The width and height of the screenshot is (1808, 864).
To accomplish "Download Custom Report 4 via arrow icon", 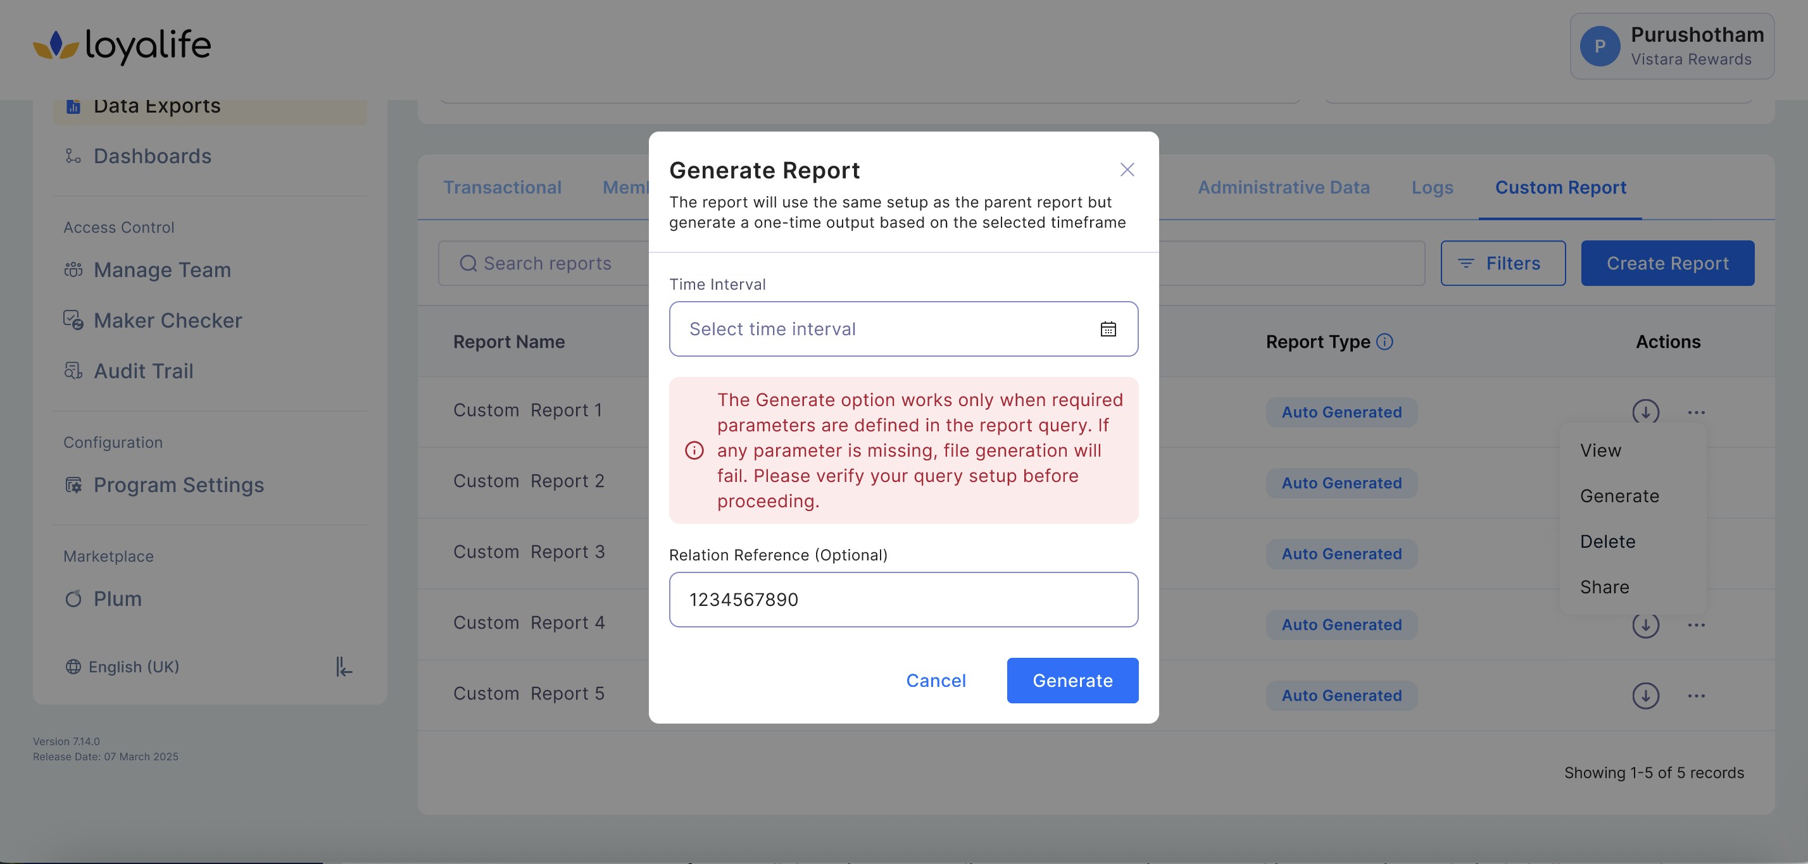I will 1645,625.
